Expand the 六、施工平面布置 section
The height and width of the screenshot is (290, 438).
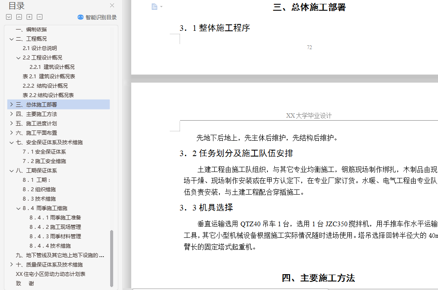pyautogui.click(x=12, y=133)
